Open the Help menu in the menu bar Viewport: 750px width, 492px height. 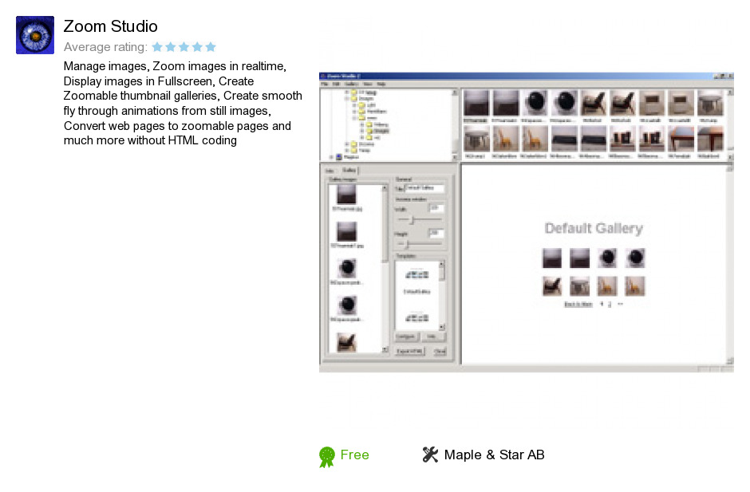[381, 84]
